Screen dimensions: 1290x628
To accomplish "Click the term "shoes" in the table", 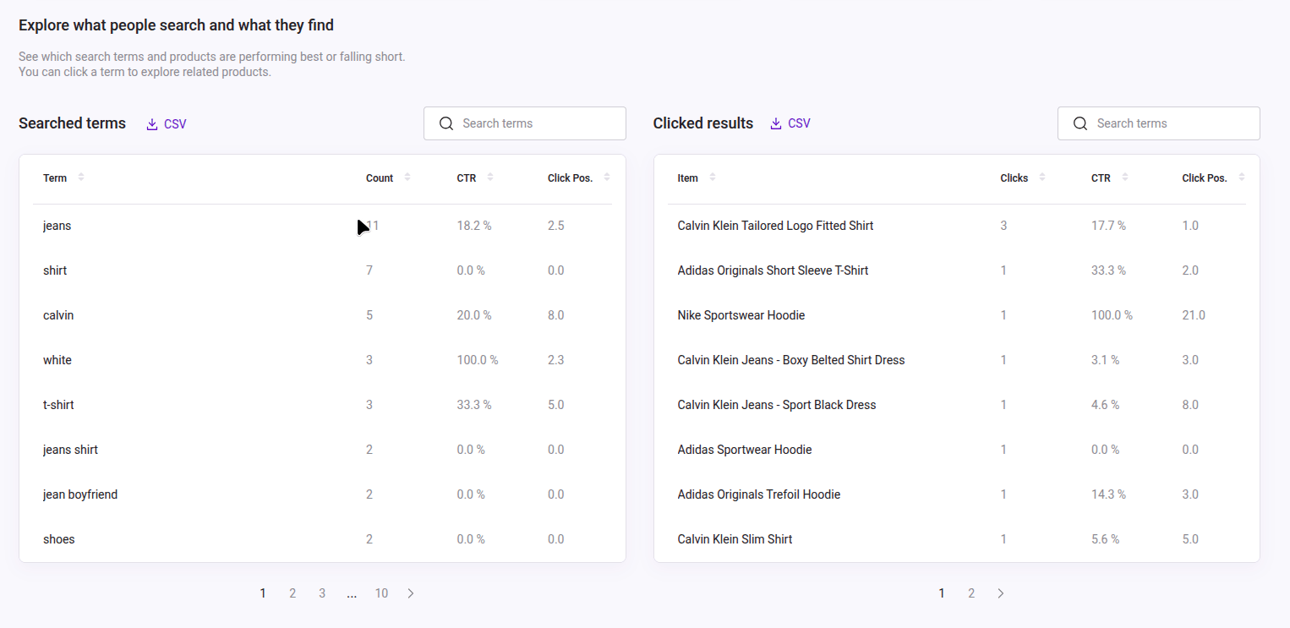I will pos(58,538).
